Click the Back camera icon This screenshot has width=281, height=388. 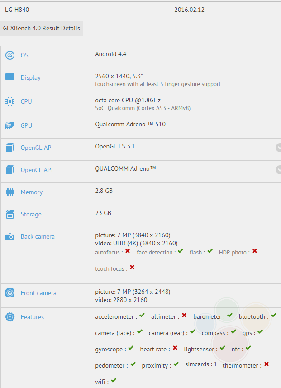(10, 237)
